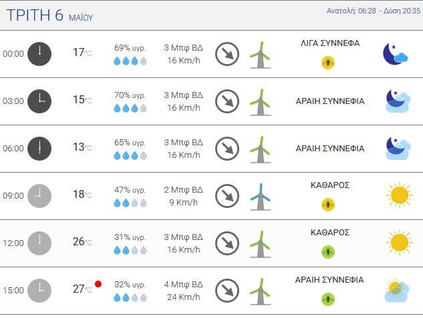Image resolution: width=423 pixels, height=318 pixels.
Task: Click the humidity droplets at 06:00
Action: point(130,155)
